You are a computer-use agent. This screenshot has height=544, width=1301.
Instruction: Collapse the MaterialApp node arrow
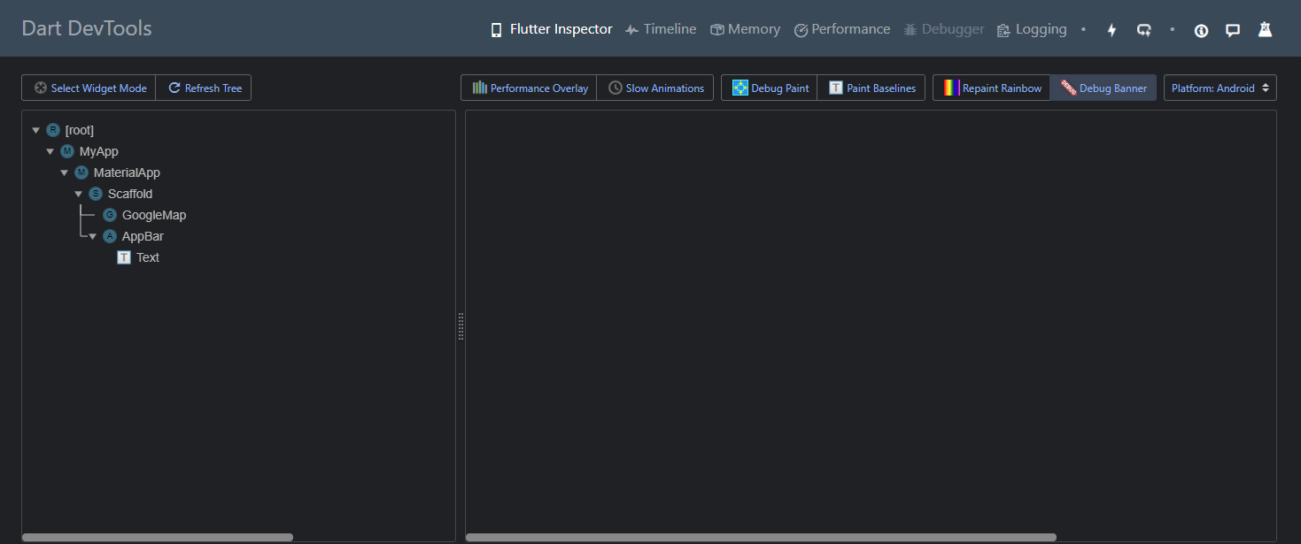tap(64, 172)
